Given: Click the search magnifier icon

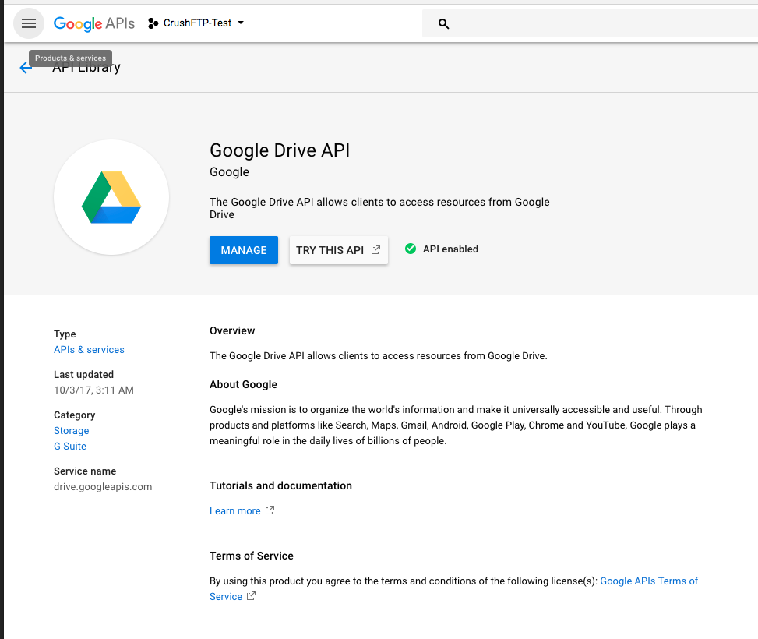Looking at the screenshot, I should pyautogui.click(x=443, y=23).
